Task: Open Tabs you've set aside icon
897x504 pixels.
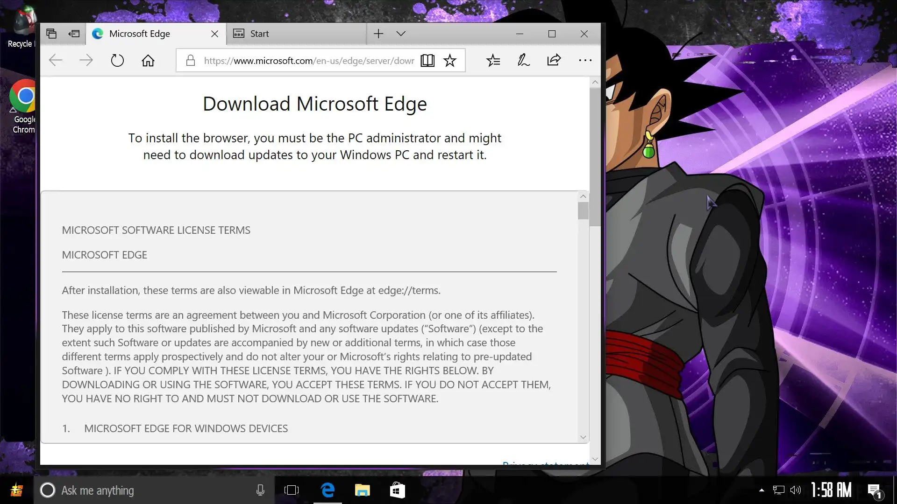Action: click(x=51, y=34)
